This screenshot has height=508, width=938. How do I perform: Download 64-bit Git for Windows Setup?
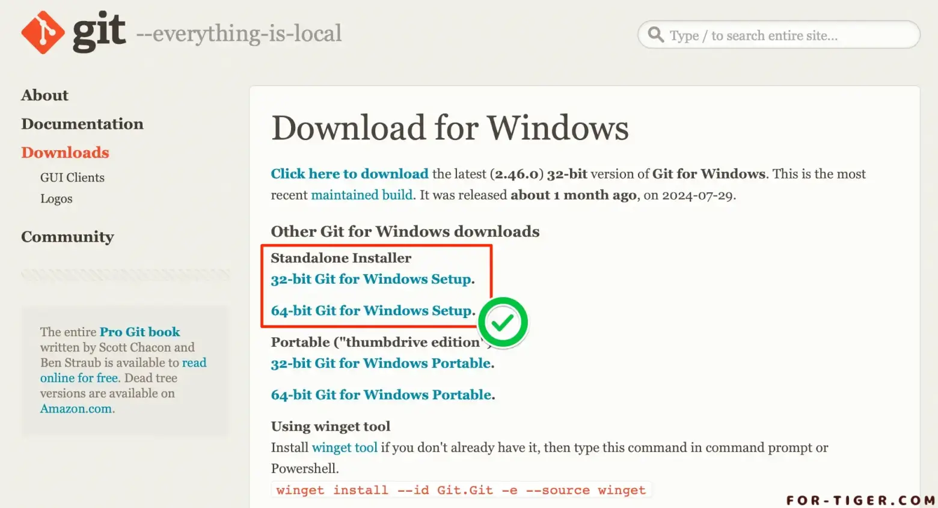tap(372, 311)
